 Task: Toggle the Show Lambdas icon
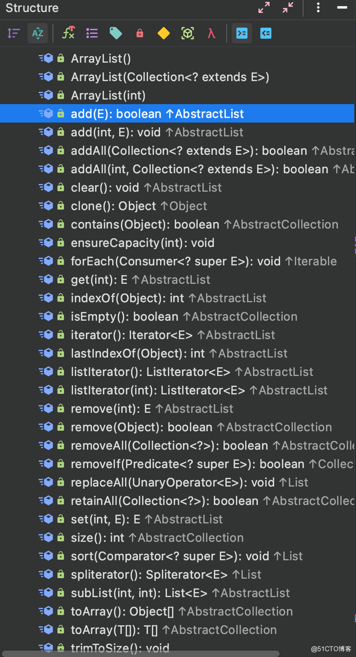coord(212,33)
